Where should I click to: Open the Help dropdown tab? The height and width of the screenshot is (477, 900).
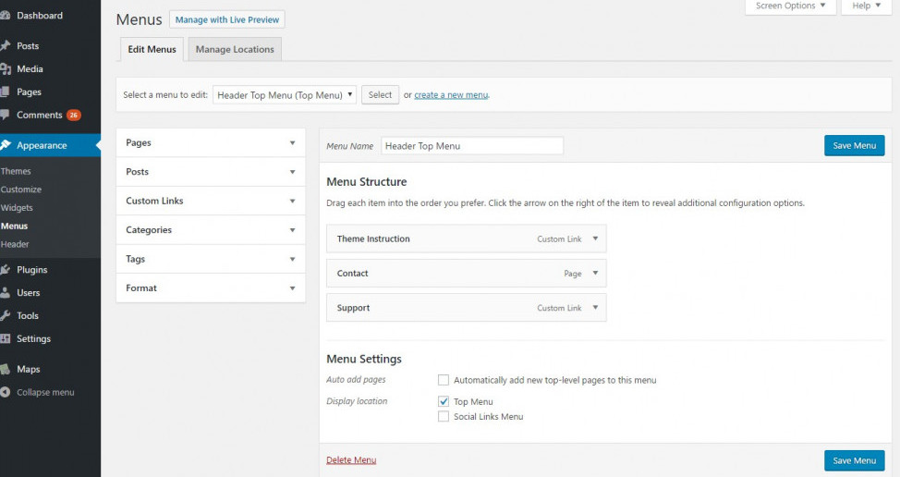coord(866,6)
